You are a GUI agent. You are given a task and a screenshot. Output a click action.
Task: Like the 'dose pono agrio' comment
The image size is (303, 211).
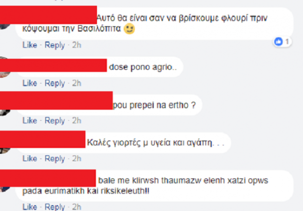point(30,83)
